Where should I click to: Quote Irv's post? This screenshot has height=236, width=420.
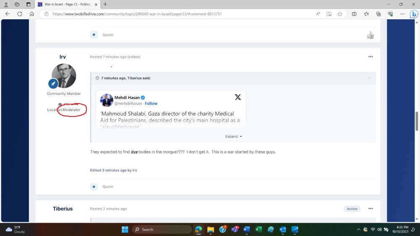tap(108, 187)
